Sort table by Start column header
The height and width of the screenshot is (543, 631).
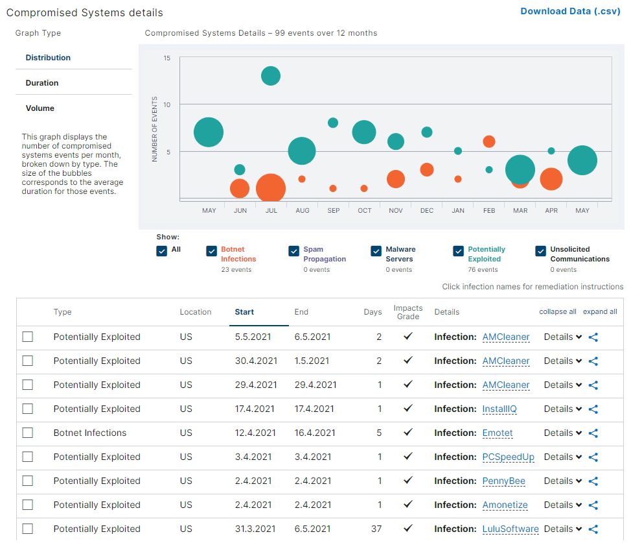pyautogui.click(x=244, y=312)
